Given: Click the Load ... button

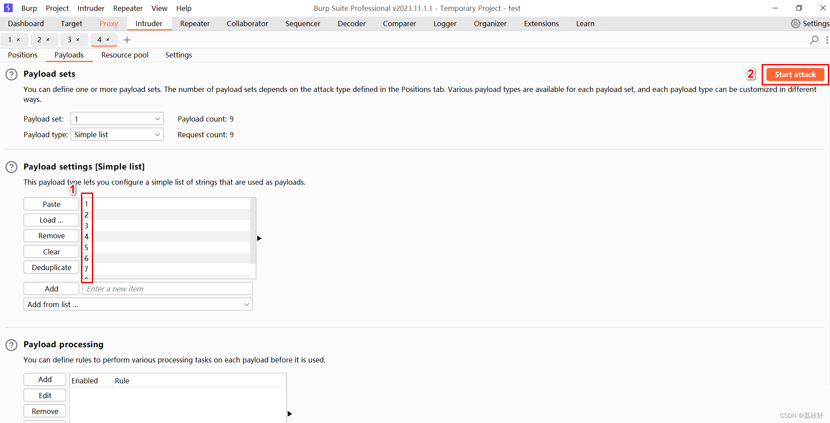Looking at the screenshot, I should pyautogui.click(x=51, y=220).
